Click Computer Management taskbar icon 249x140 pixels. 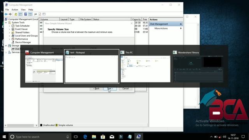[139, 136]
